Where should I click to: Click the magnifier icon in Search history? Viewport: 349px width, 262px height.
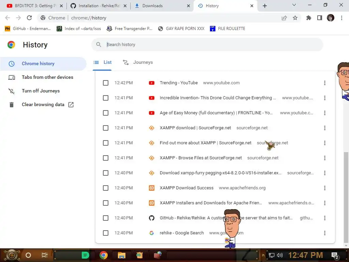coord(98,45)
